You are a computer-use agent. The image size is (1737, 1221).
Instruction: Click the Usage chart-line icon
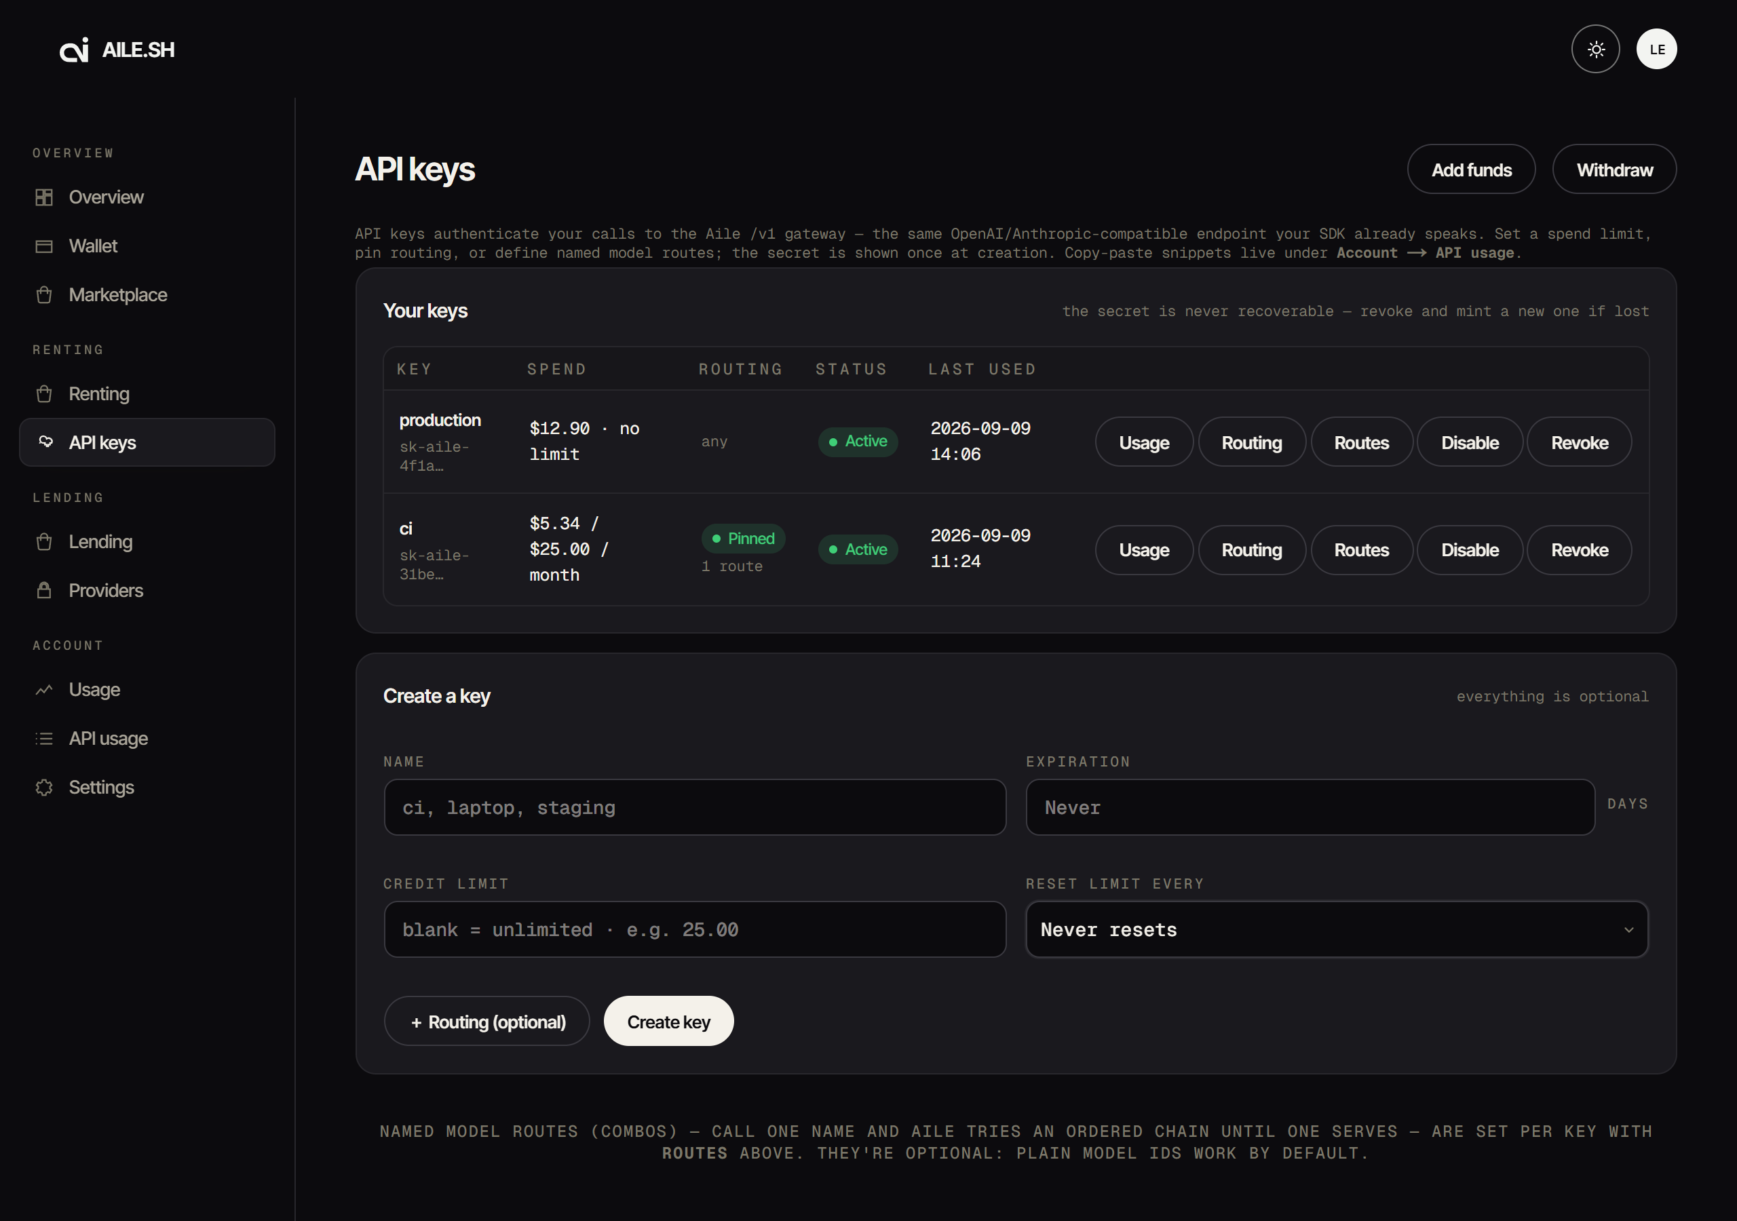click(x=44, y=690)
